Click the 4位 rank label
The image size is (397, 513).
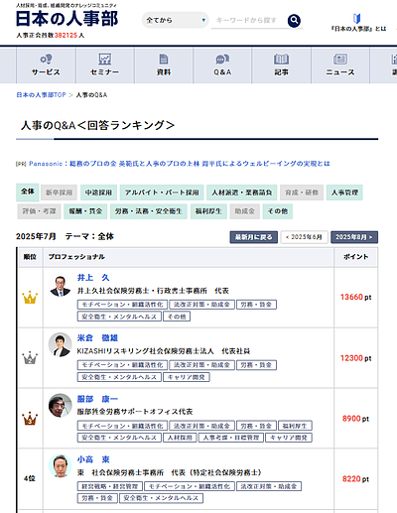[29, 478]
